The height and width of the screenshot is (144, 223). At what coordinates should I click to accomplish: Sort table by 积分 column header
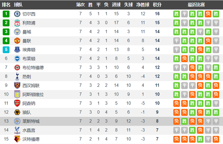point(157,5)
